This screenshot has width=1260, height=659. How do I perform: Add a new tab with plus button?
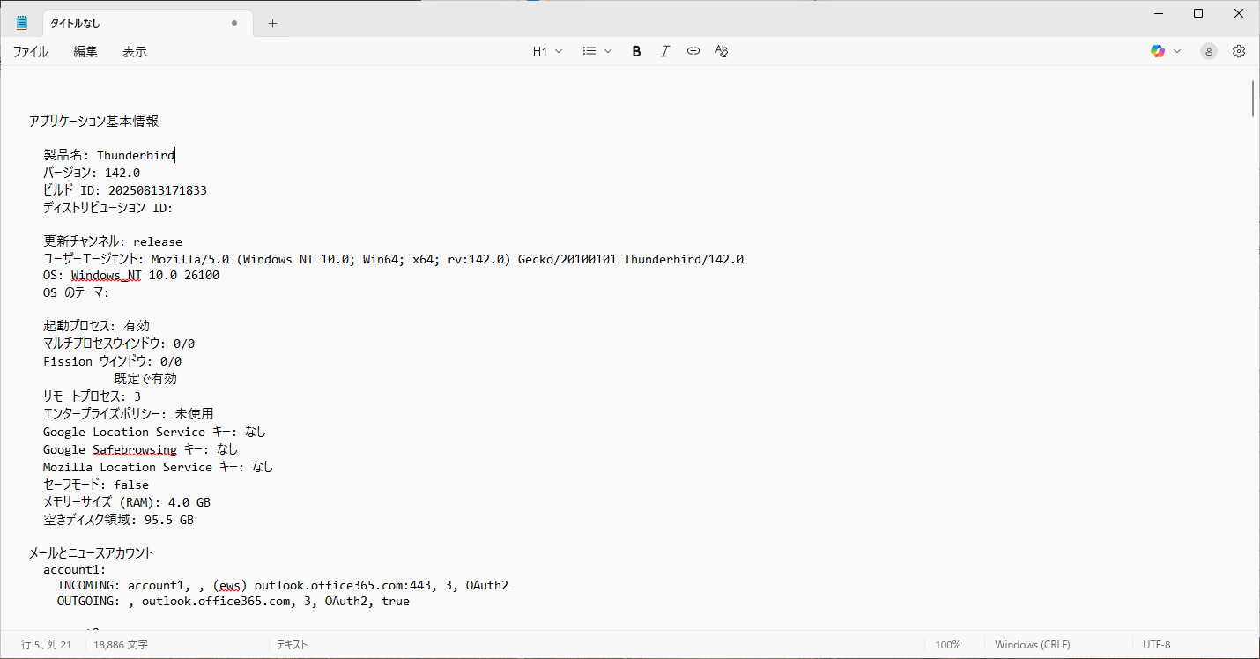(272, 23)
